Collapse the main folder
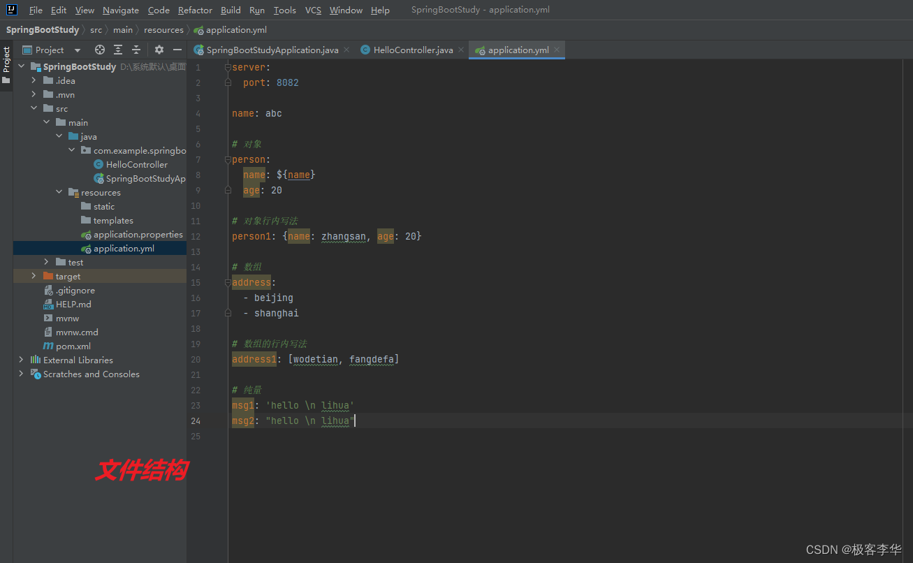The height and width of the screenshot is (563, 913). click(x=47, y=123)
